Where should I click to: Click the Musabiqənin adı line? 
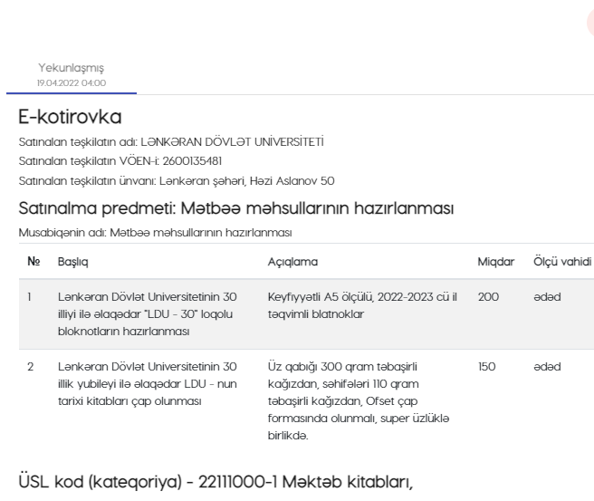tap(156, 232)
